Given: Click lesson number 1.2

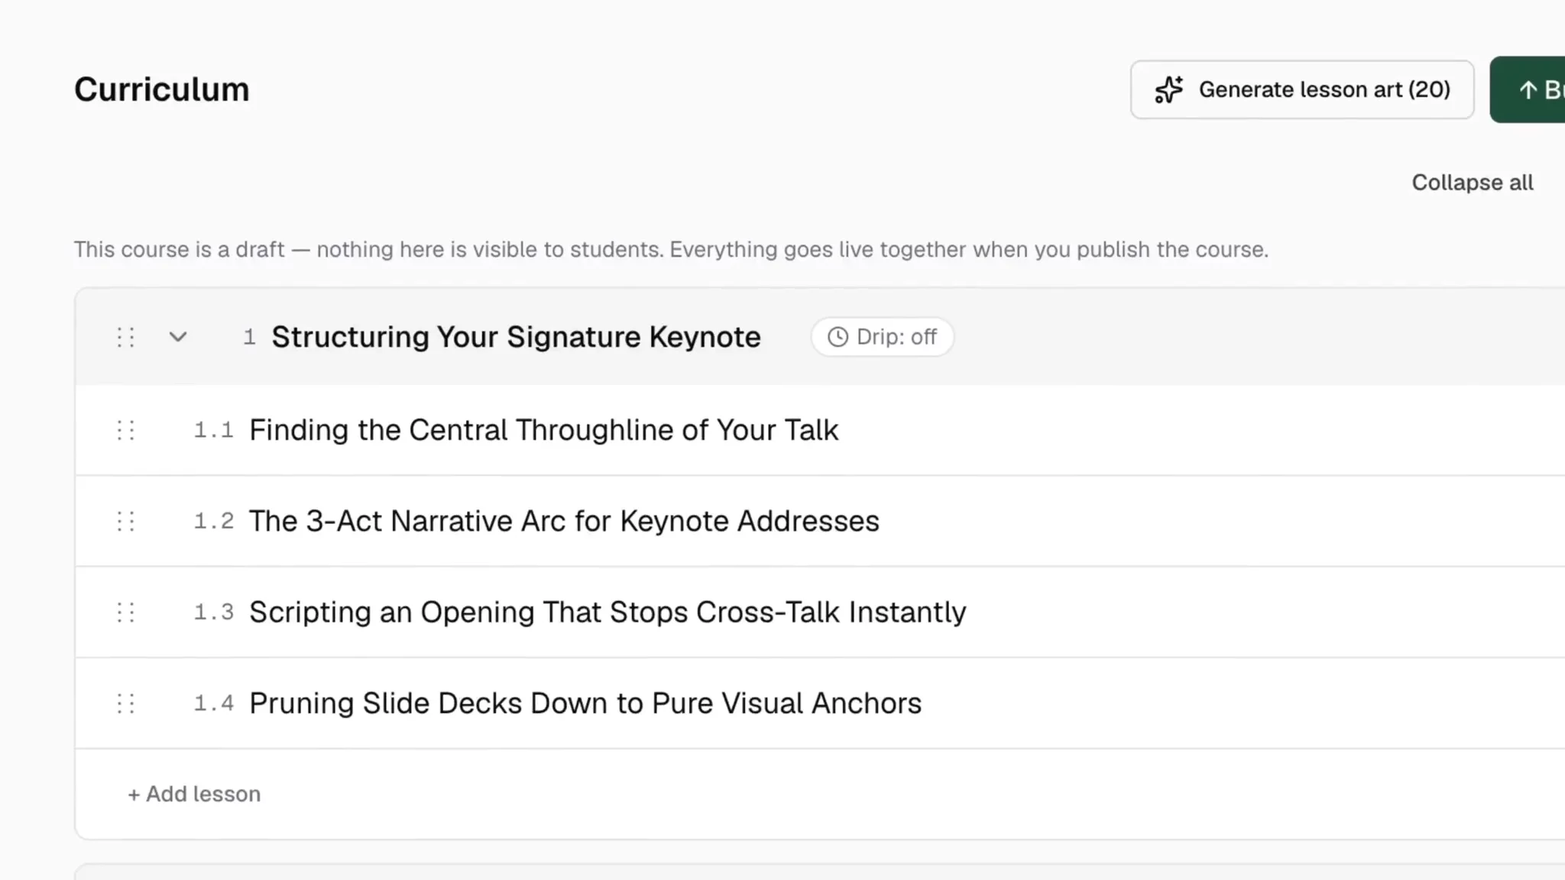Looking at the screenshot, I should (x=214, y=521).
